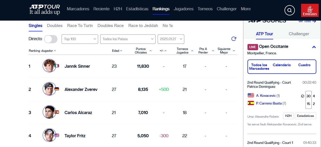
Task: Open the Todos los Países dropdown
Action: 128,39
